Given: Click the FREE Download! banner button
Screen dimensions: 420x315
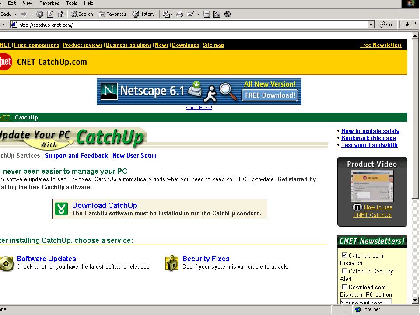Looking at the screenshot, I should 270,95.
